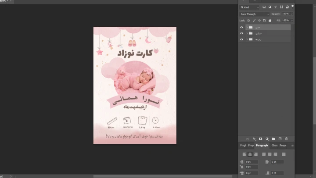Image resolution: width=316 pixels, height=178 pixels.
Task: Create new fill or adjustment layer
Action: click(x=267, y=139)
